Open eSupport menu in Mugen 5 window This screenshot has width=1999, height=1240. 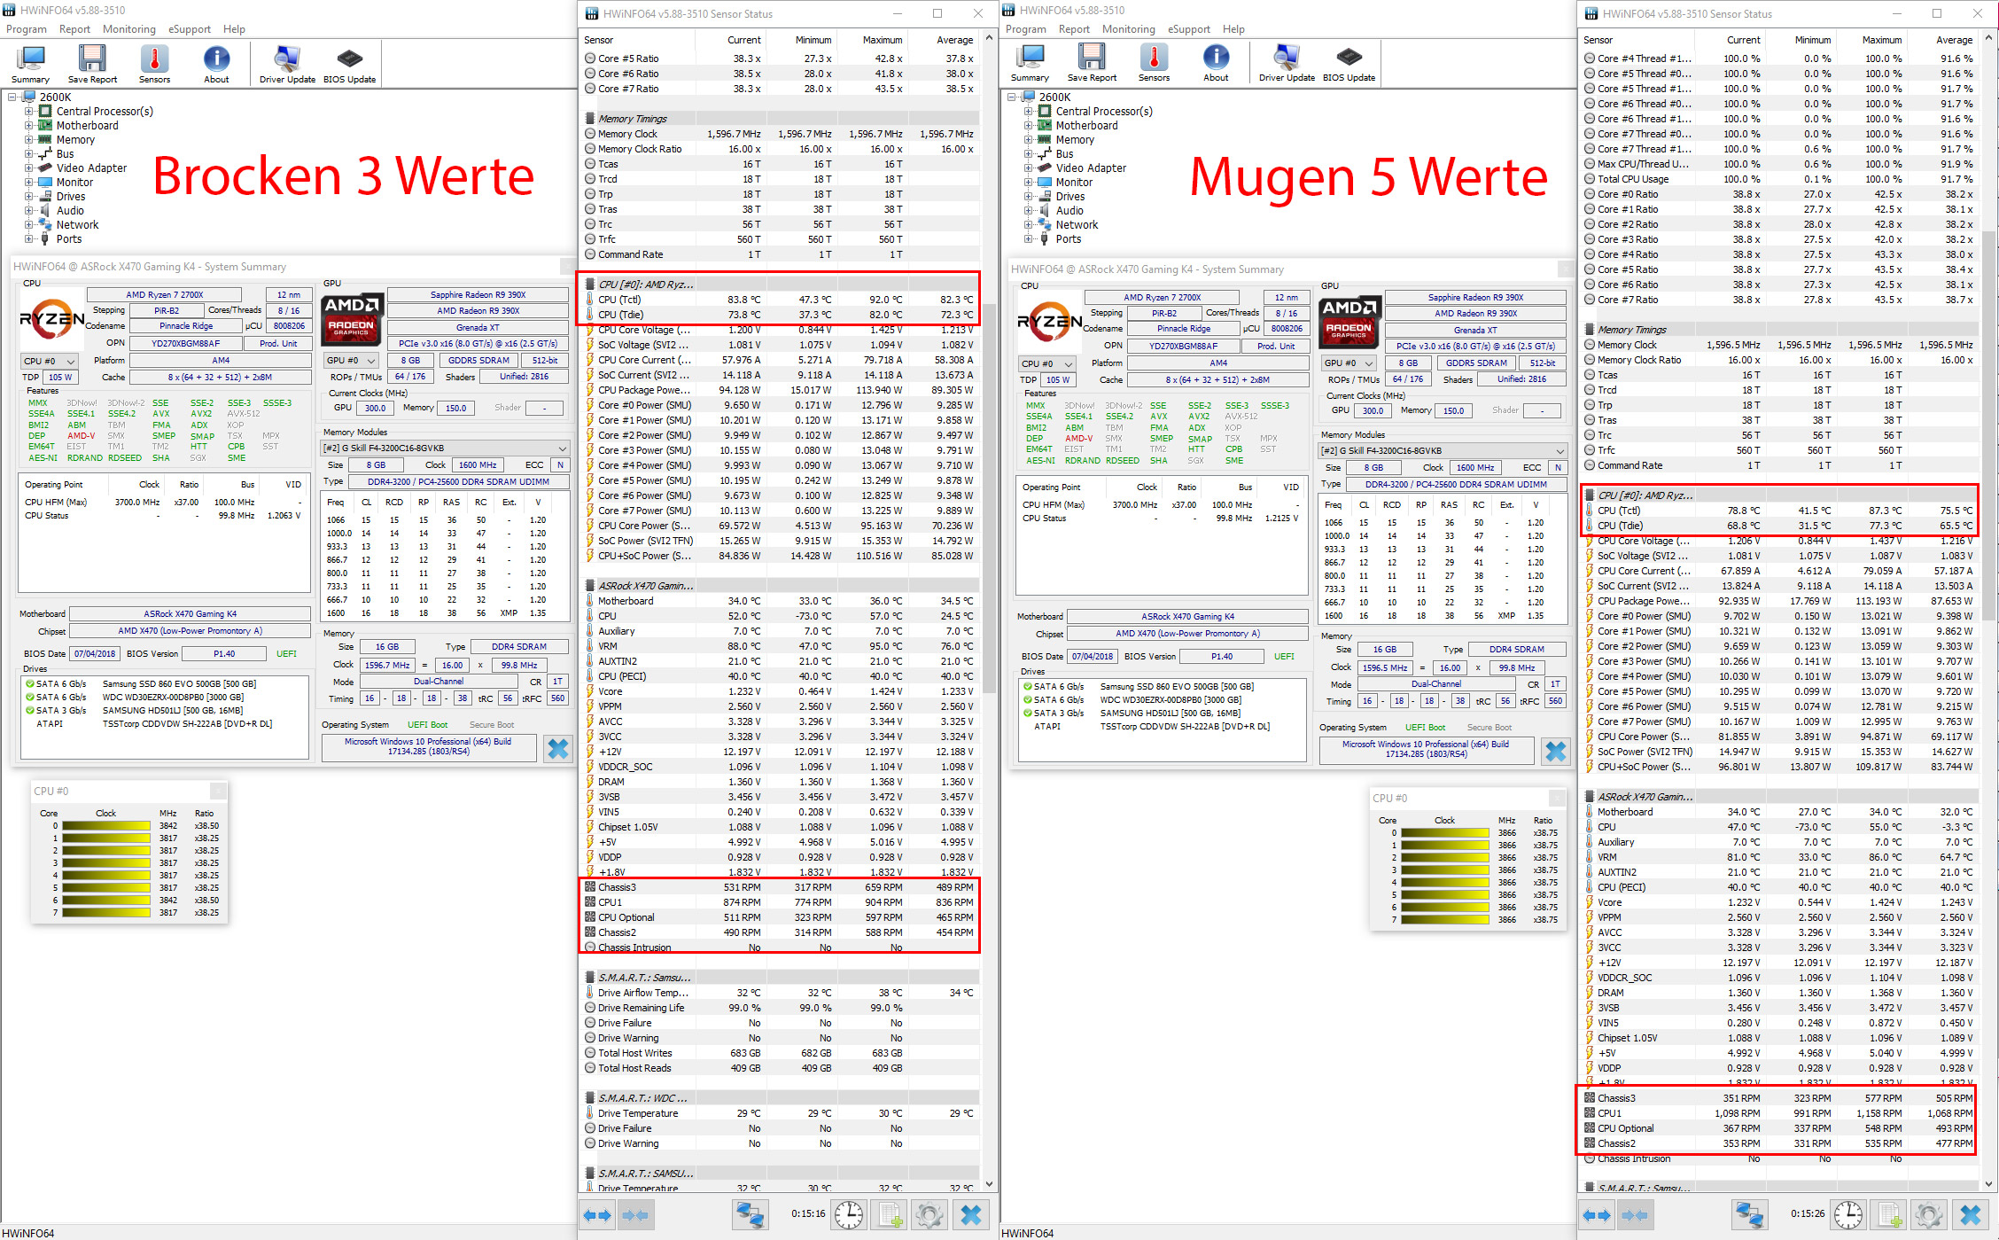click(x=1188, y=29)
